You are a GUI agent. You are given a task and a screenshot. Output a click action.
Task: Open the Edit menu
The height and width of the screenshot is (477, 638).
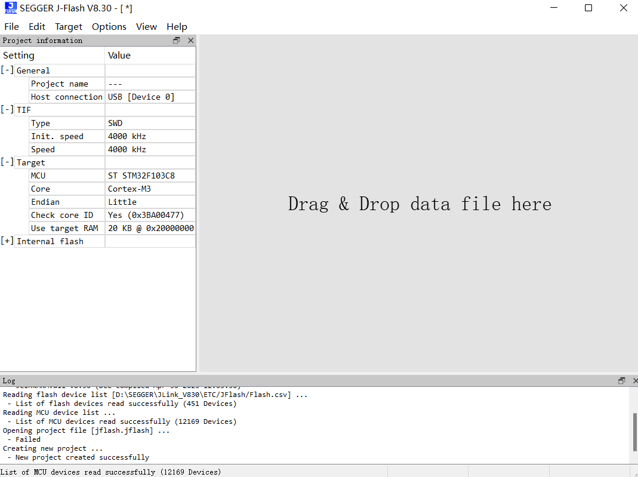[x=36, y=26]
